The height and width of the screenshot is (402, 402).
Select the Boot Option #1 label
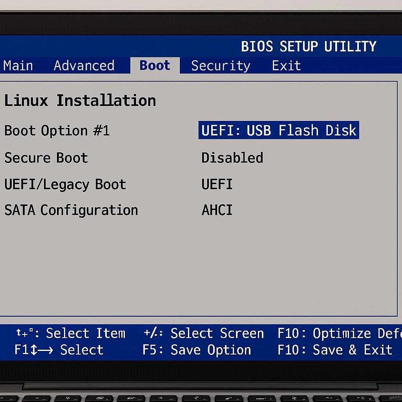(57, 131)
